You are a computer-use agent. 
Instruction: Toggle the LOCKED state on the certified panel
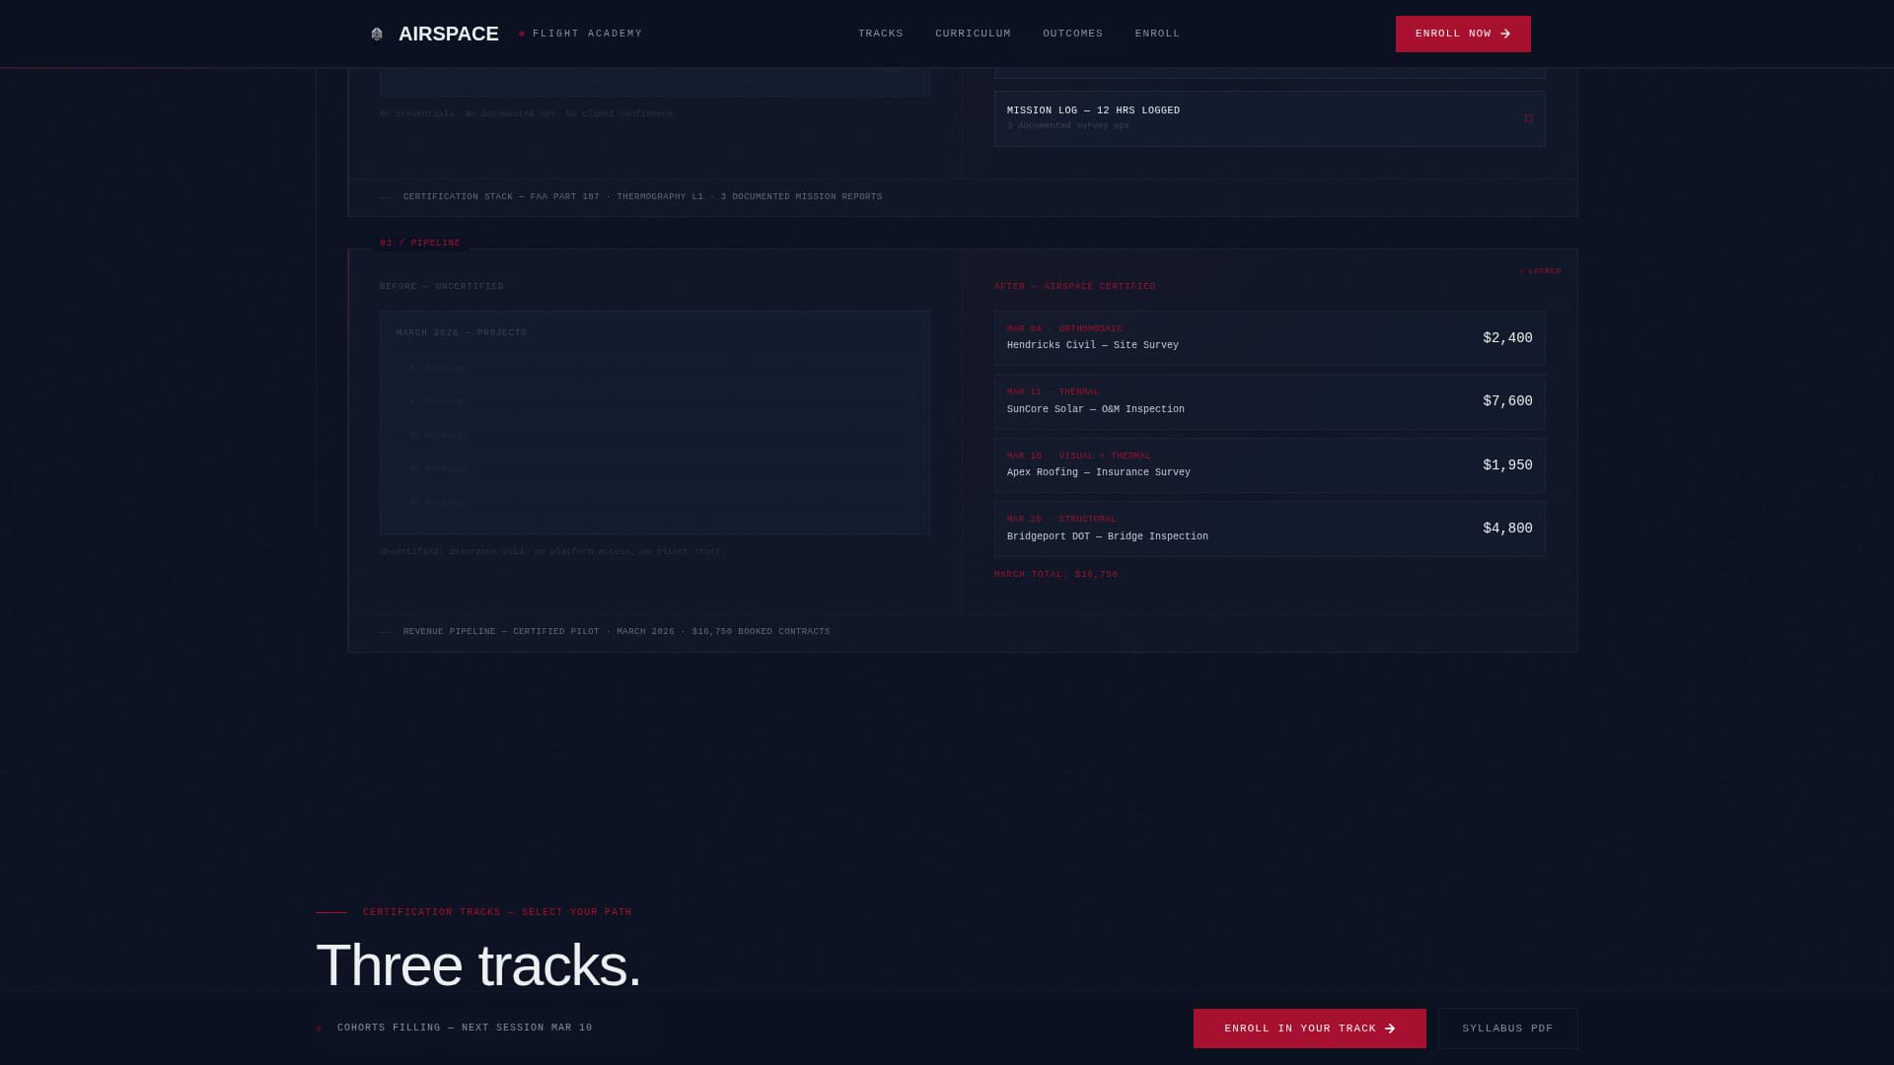pyautogui.click(x=1539, y=270)
